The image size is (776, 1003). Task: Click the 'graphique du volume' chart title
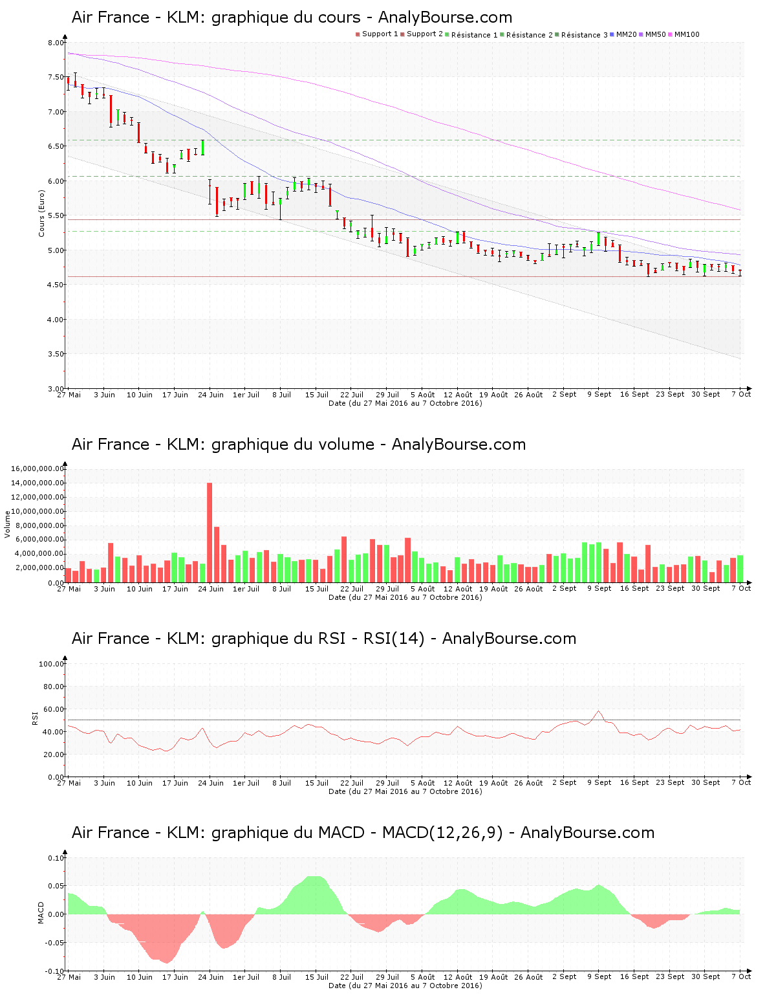pos(299,445)
